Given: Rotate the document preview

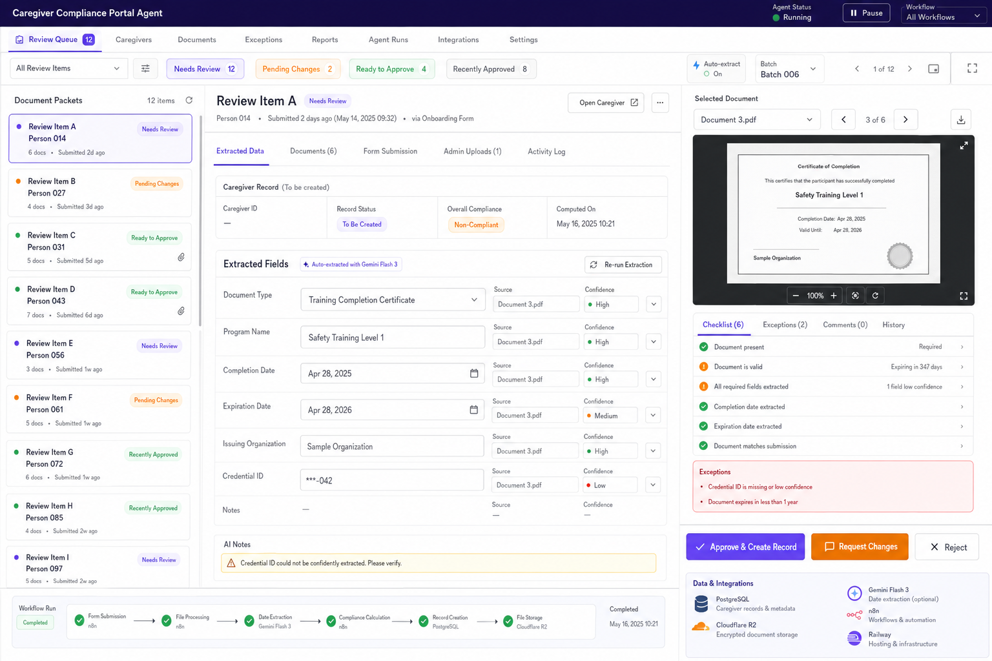Looking at the screenshot, I should pos(875,296).
